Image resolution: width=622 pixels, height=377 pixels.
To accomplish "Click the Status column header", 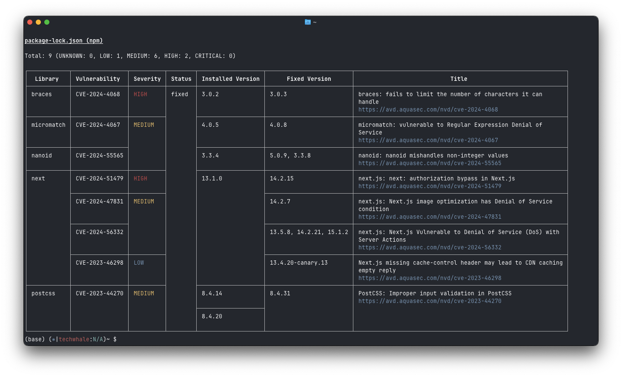I will [x=181, y=79].
